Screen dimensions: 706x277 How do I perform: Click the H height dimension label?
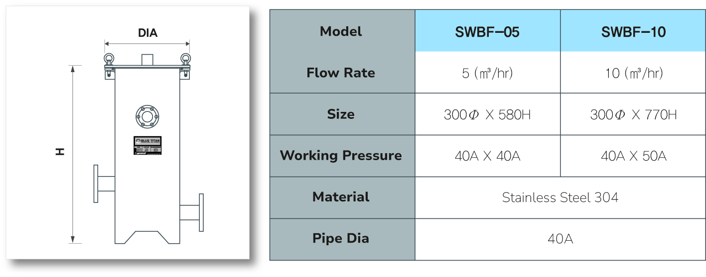coord(60,151)
